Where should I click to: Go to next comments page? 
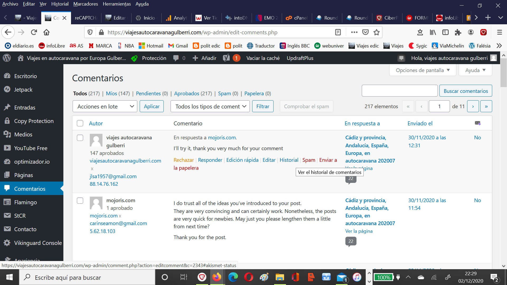click(x=473, y=106)
